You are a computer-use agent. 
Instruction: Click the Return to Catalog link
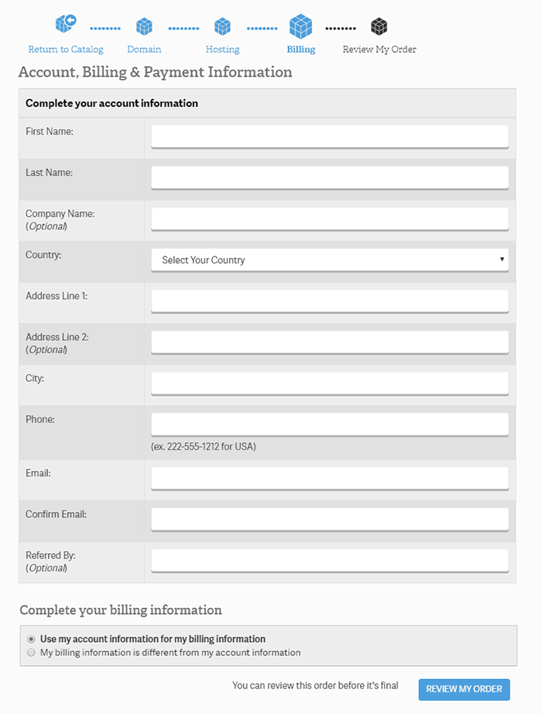click(66, 50)
